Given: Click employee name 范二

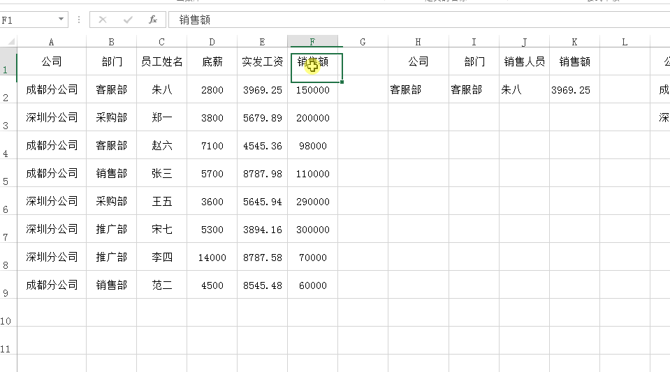Looking at the screenshot, I should 161,285.
